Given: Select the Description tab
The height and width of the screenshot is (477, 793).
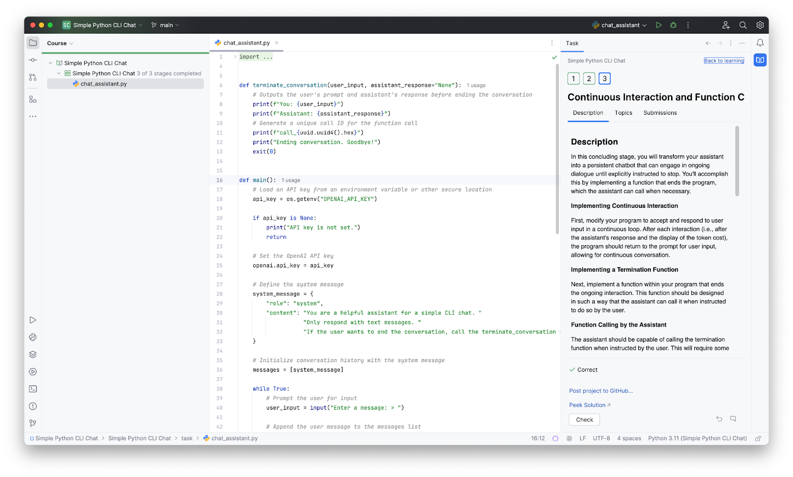Looking at the screenshot, I should 588,113.
